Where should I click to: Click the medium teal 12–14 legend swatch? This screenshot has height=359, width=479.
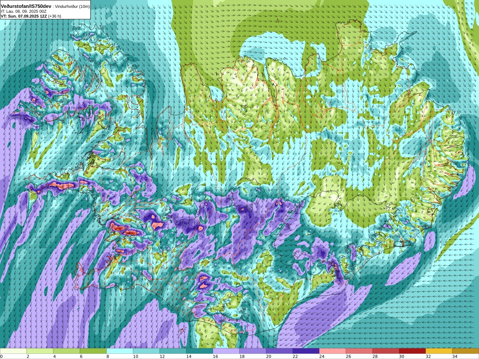(173, 351)
